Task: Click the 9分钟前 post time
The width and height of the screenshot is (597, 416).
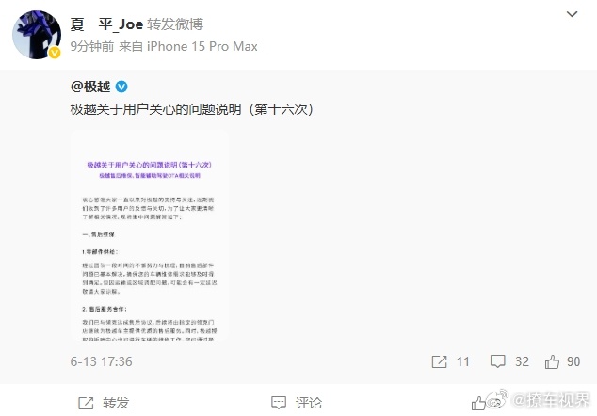Action: click(x=92, y=46)
